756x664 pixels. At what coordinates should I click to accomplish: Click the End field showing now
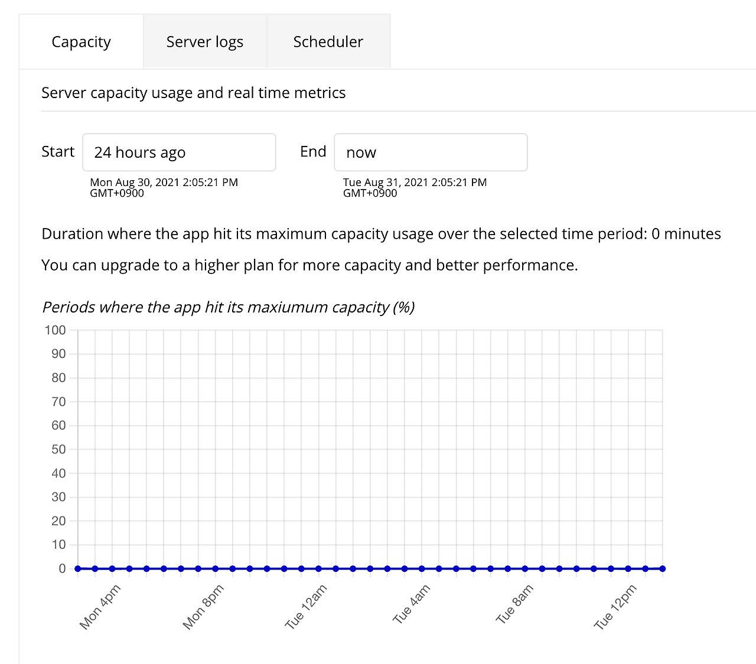click(x=431, y=152)
